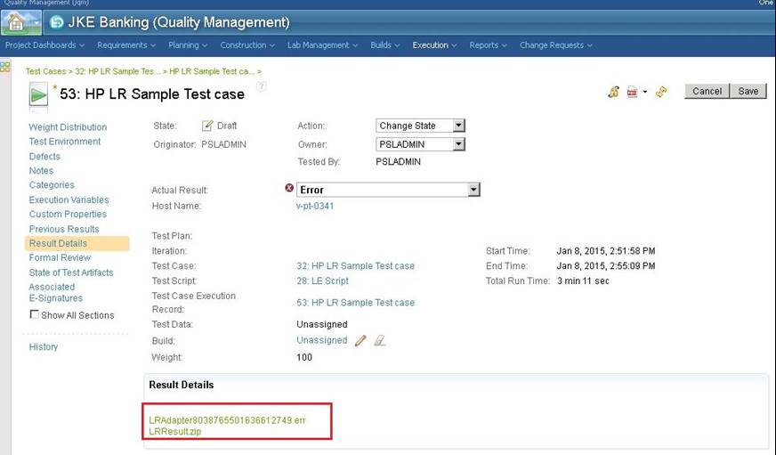Go to Test Cases breadcrumb link
The image size is (776, 455).
[x=45, y=71]
